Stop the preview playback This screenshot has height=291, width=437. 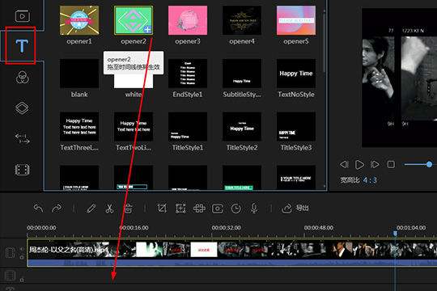tap(391, 165)
